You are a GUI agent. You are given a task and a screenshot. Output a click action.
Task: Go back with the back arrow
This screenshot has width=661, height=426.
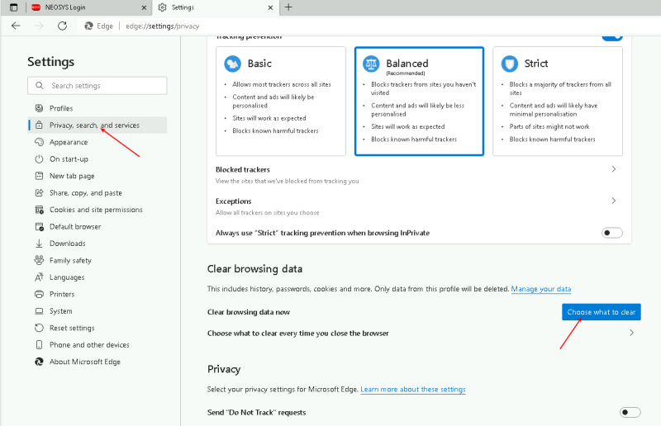[x=16, y=26]
